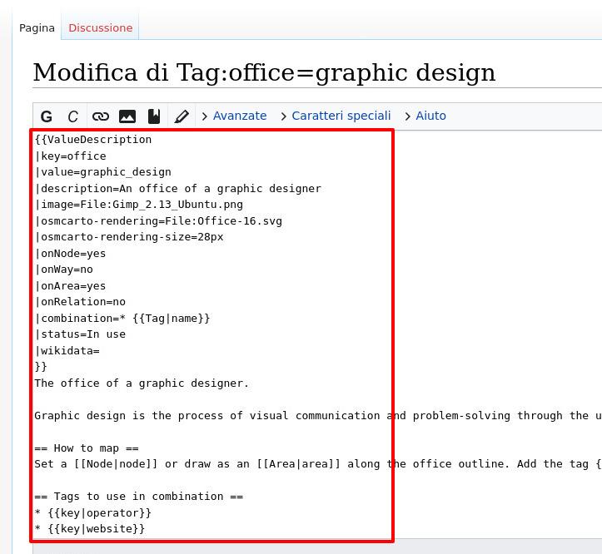Click the |onRelation=no line in editor
Image resolution: width=602 pixels, height=554 pixels.
click(x=80, y=302)
